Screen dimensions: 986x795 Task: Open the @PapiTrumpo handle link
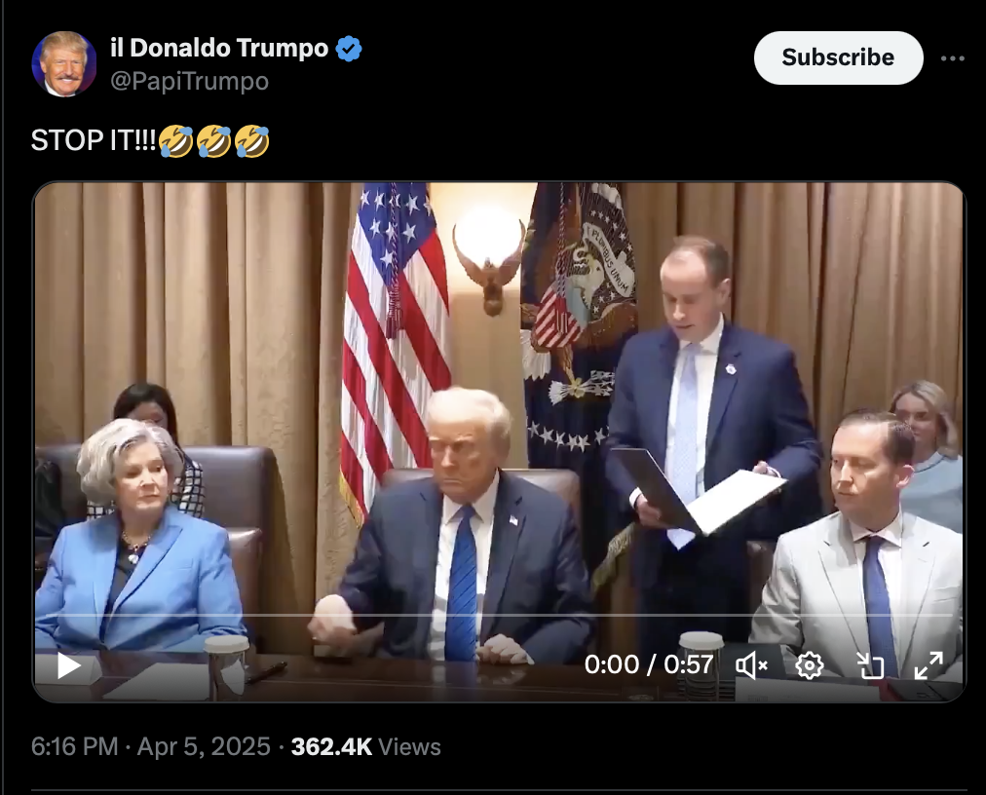click(189, 81)
